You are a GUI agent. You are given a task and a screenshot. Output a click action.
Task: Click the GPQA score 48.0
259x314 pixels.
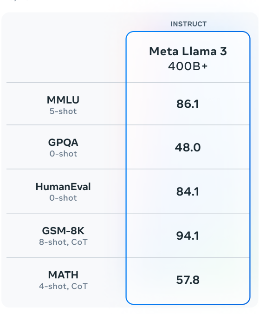(188, 148)
